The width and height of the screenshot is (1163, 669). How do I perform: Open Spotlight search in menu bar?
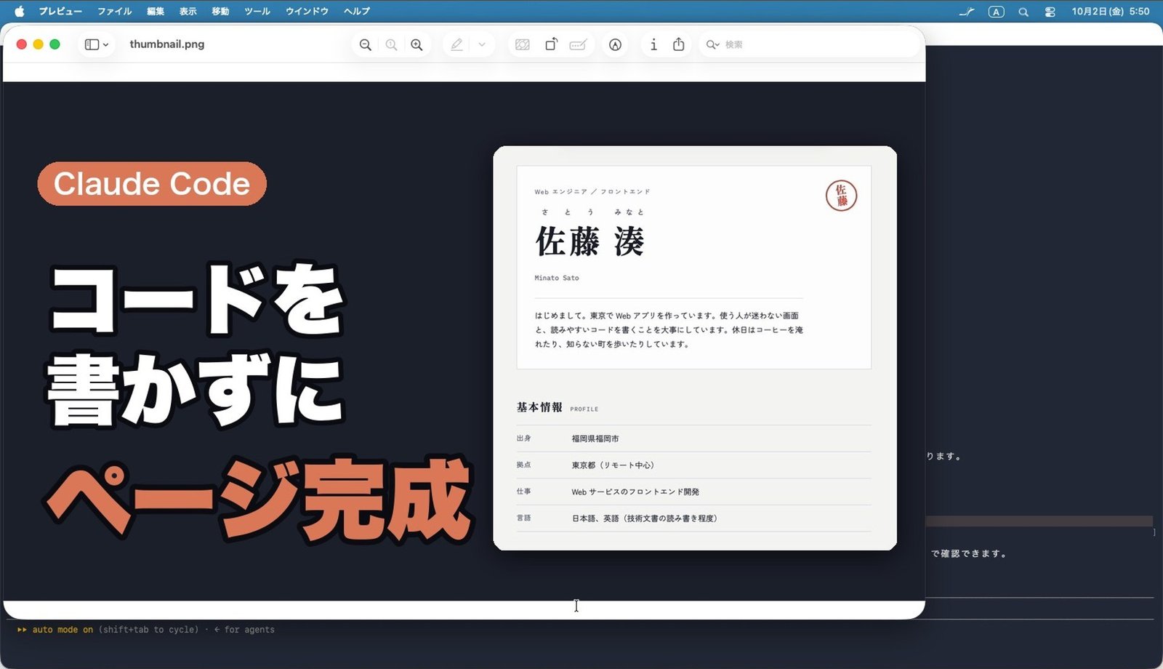1023,12
